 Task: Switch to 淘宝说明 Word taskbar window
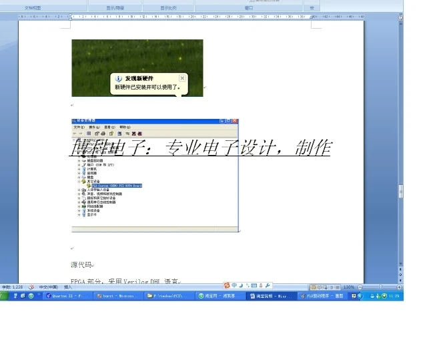[x=271, y=296]
